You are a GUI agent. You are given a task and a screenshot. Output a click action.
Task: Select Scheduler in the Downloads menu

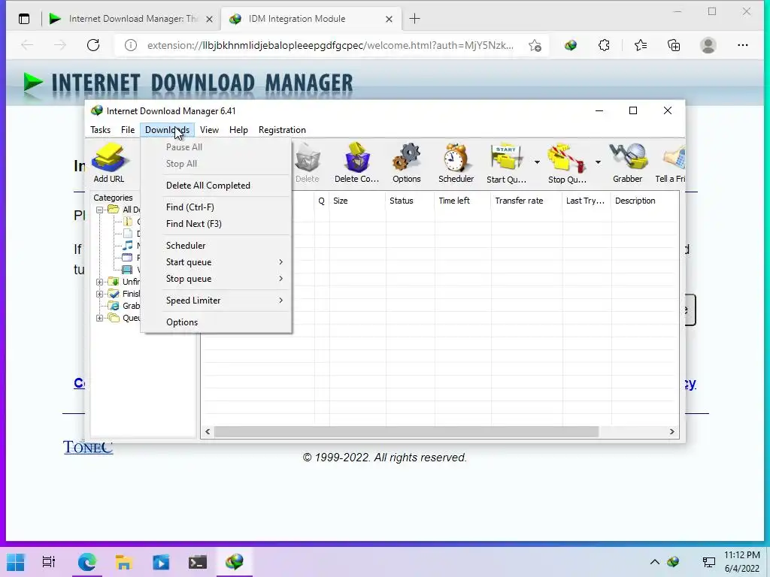point(216,246)
